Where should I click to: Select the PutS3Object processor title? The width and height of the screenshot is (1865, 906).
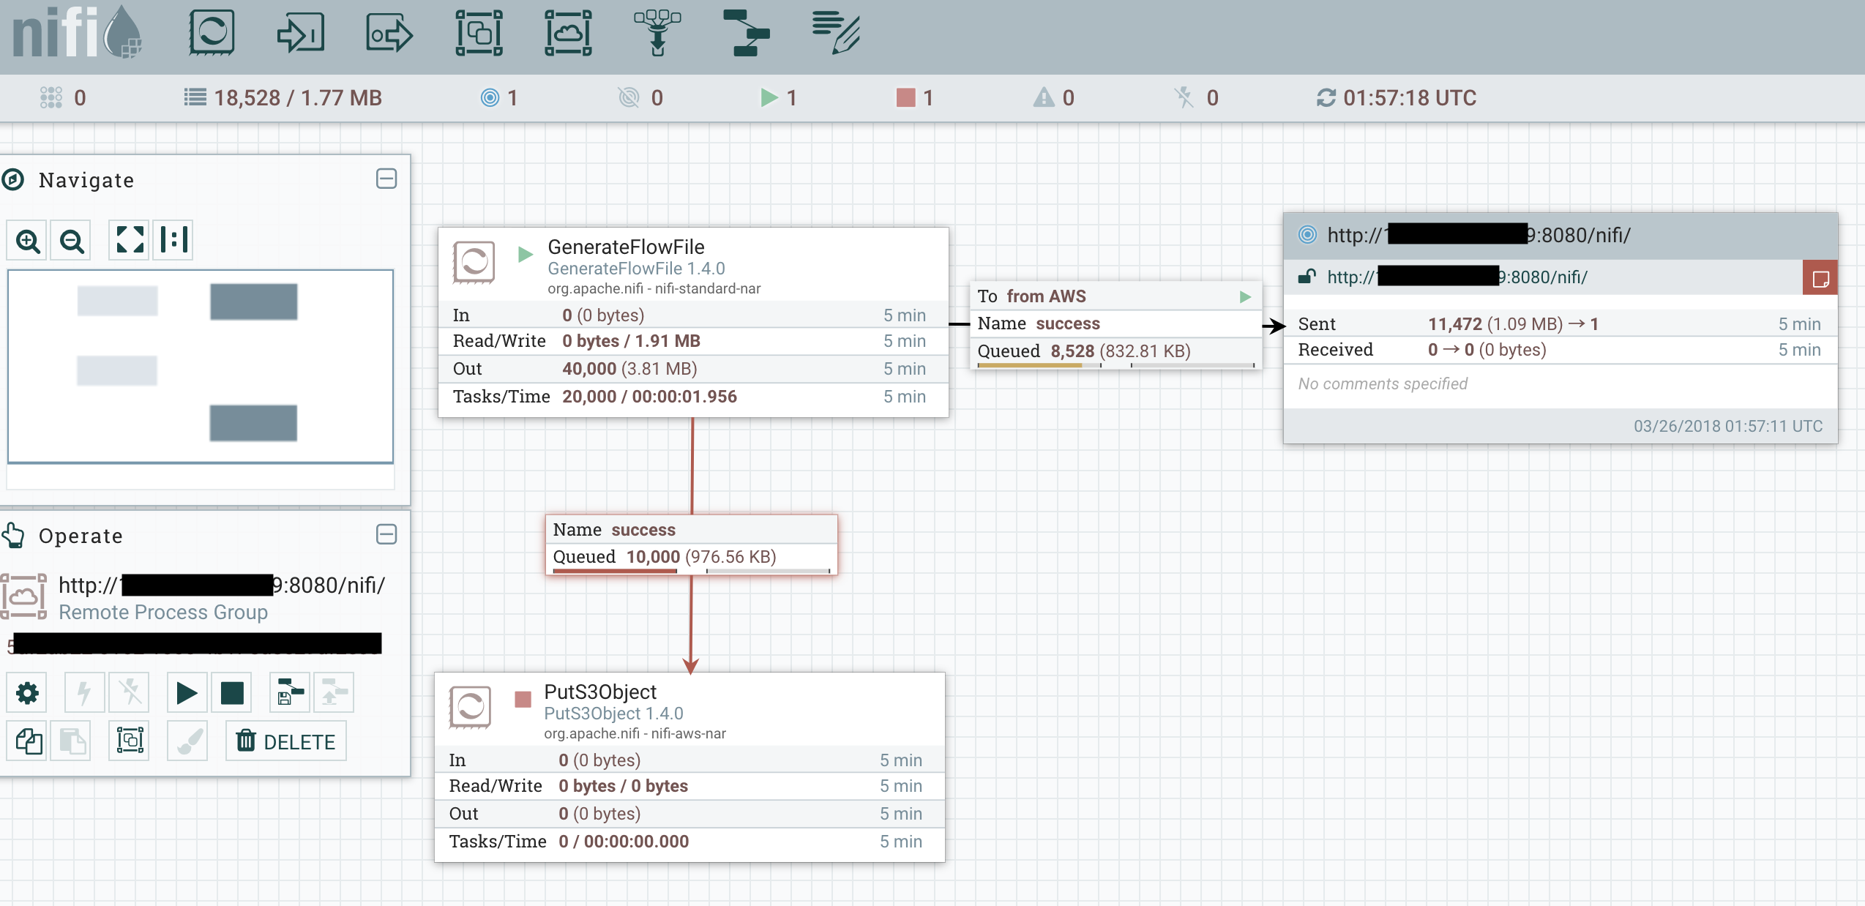[600, 692]
